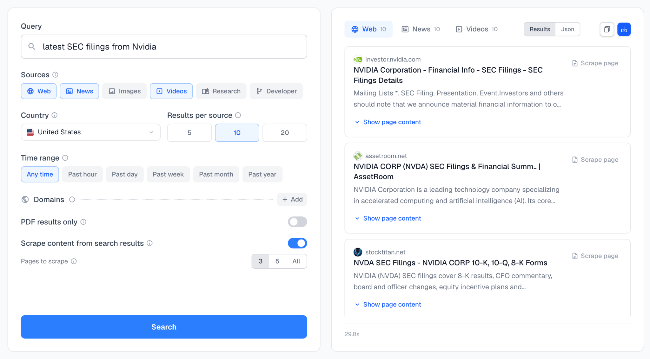The width and height of the screenshot is (650, 359).
Task: Turn off Scrape content from search results switch
Action: (x=297, y=243)
